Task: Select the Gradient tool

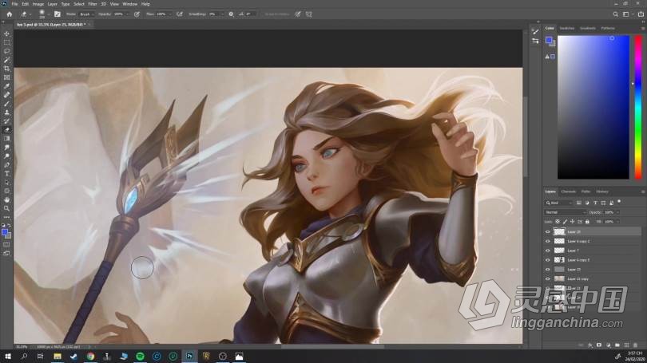Action: (x=6, y=139)
